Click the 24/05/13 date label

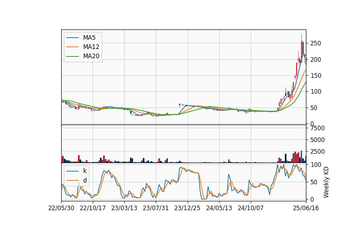(219, 208)
